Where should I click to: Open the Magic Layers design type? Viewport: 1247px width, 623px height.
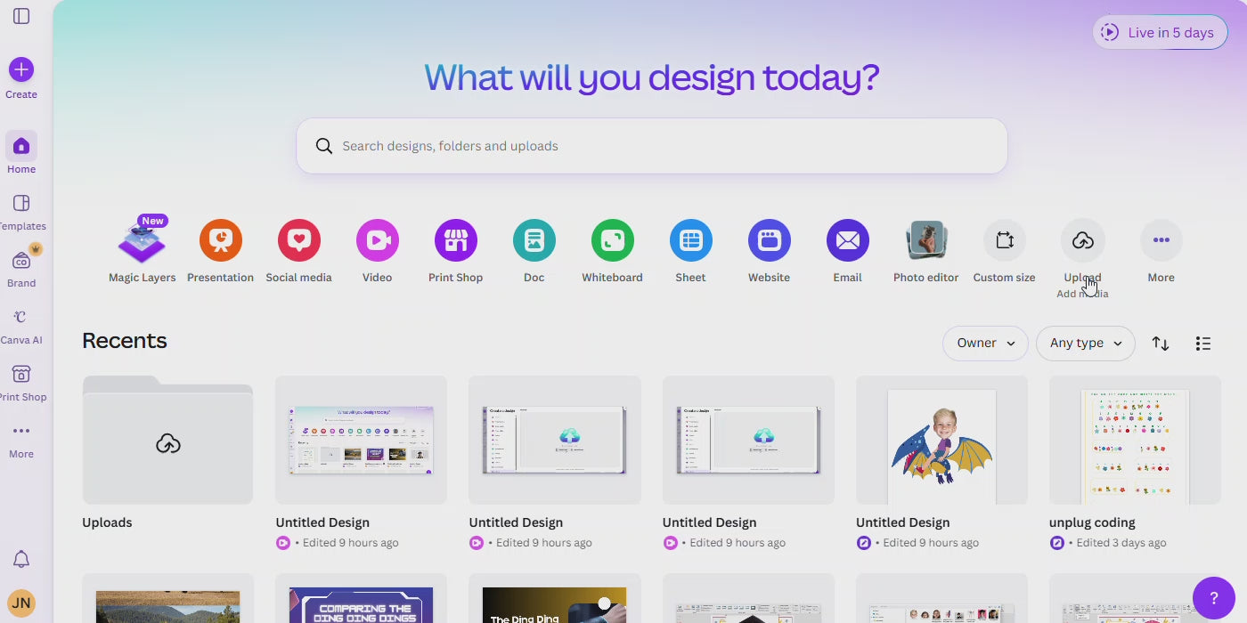tap(142, 242)
